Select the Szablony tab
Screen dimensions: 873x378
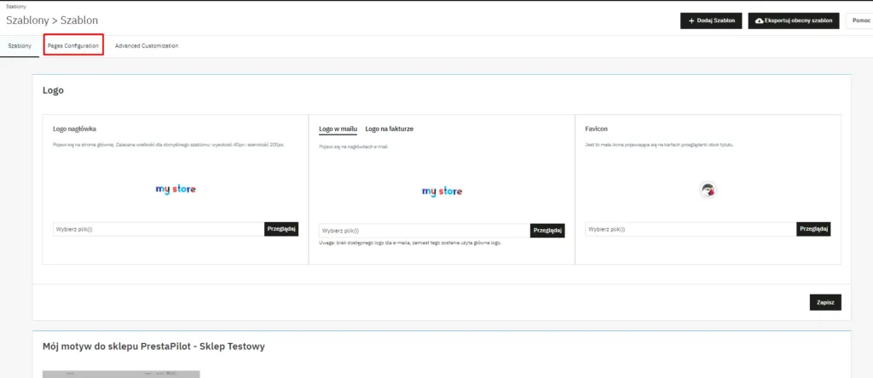(x=20, y=46)
